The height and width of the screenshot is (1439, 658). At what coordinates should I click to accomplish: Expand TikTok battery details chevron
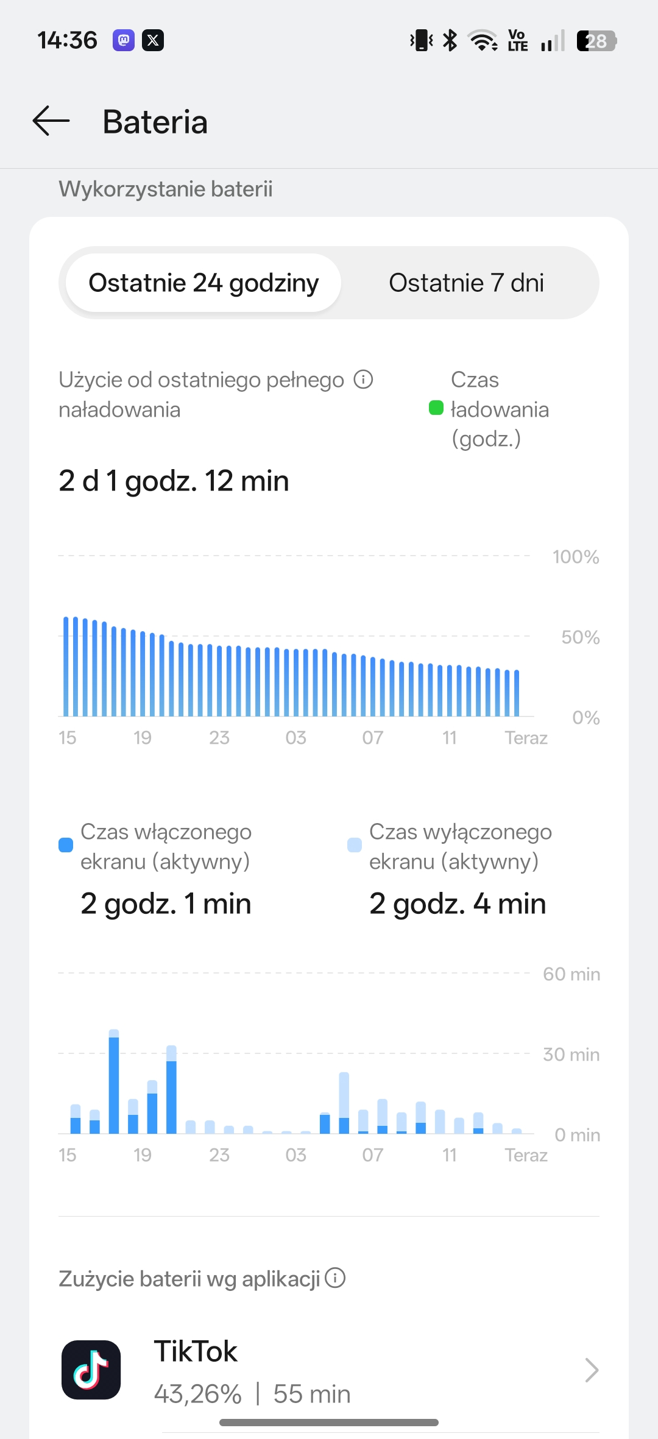click(x=591, y=1370)
